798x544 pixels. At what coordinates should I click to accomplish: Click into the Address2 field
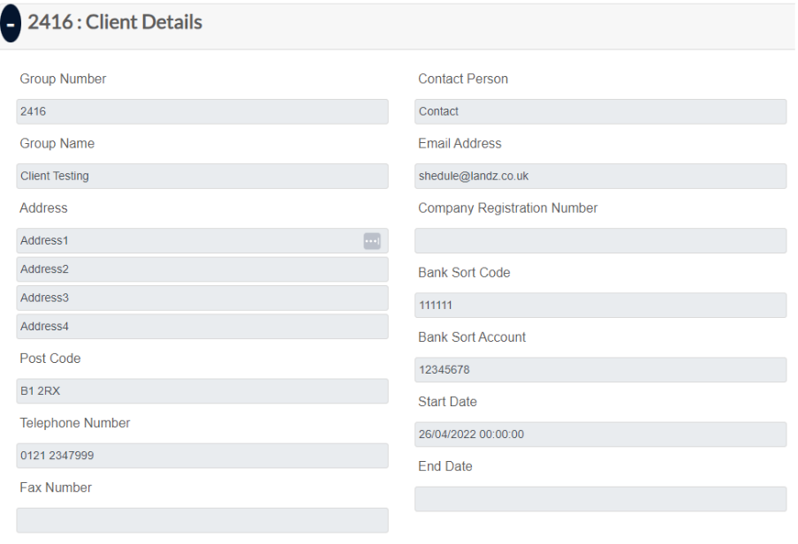pyautogui.click(x=201, y=269)
